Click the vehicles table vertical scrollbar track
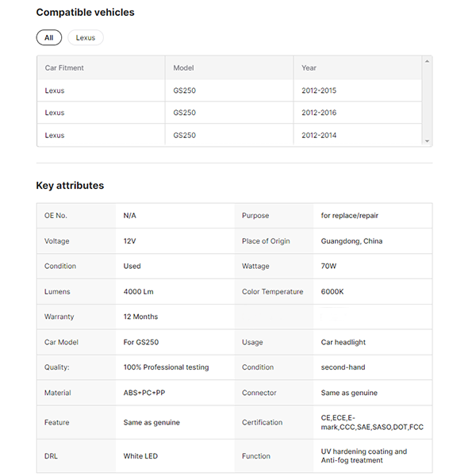The width and height of the screenshot is (476, 476). point(428,103)
